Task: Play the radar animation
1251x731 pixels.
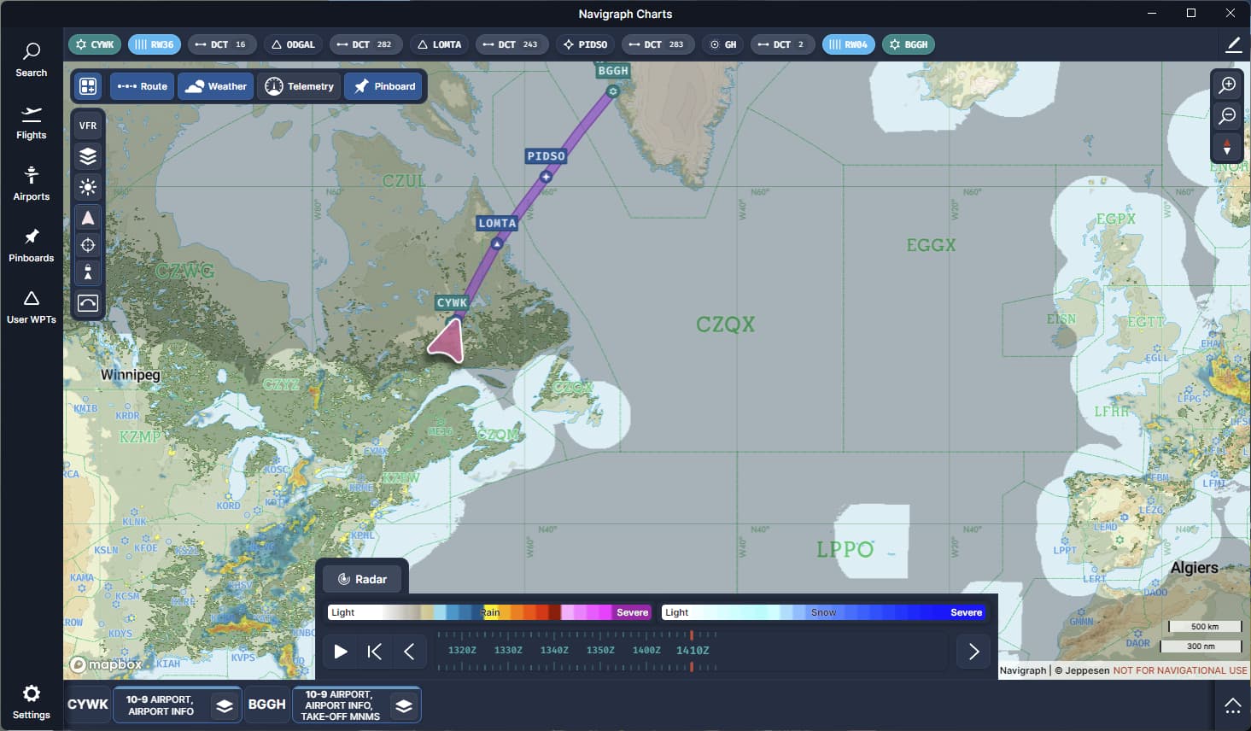Action: [341, 652]
